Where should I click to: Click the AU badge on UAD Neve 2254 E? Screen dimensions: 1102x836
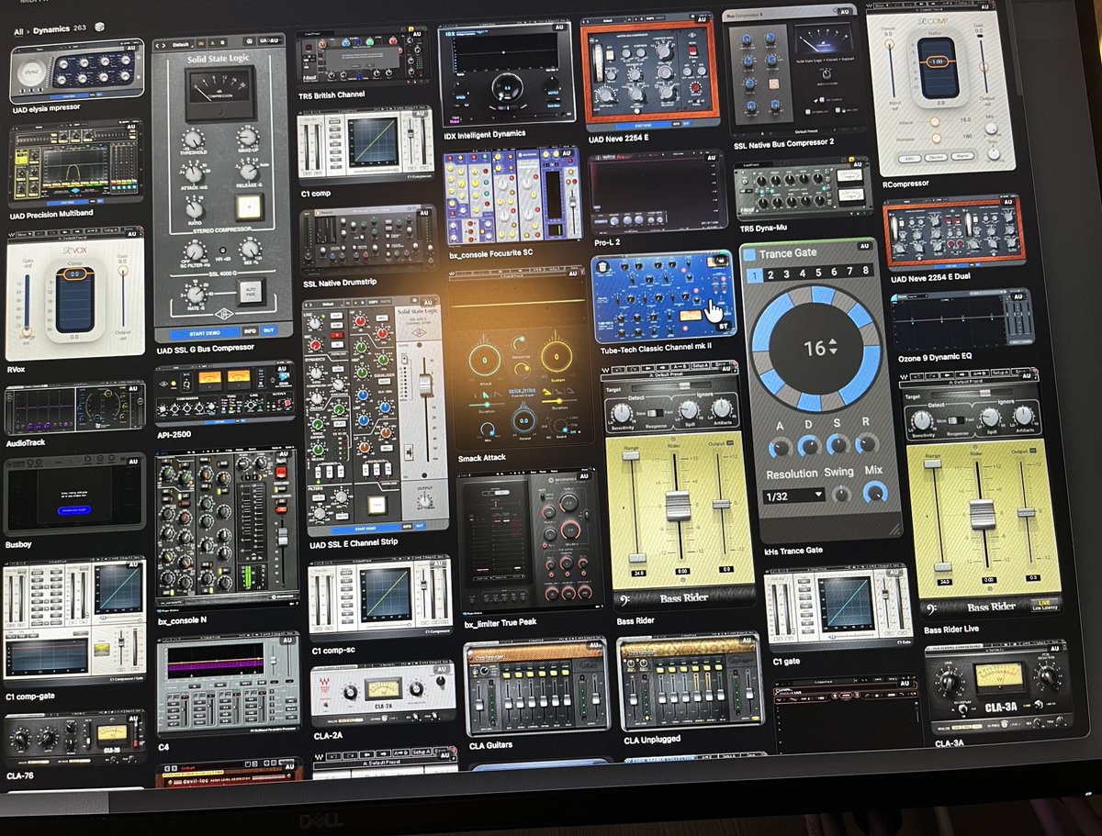coord(703,19)
